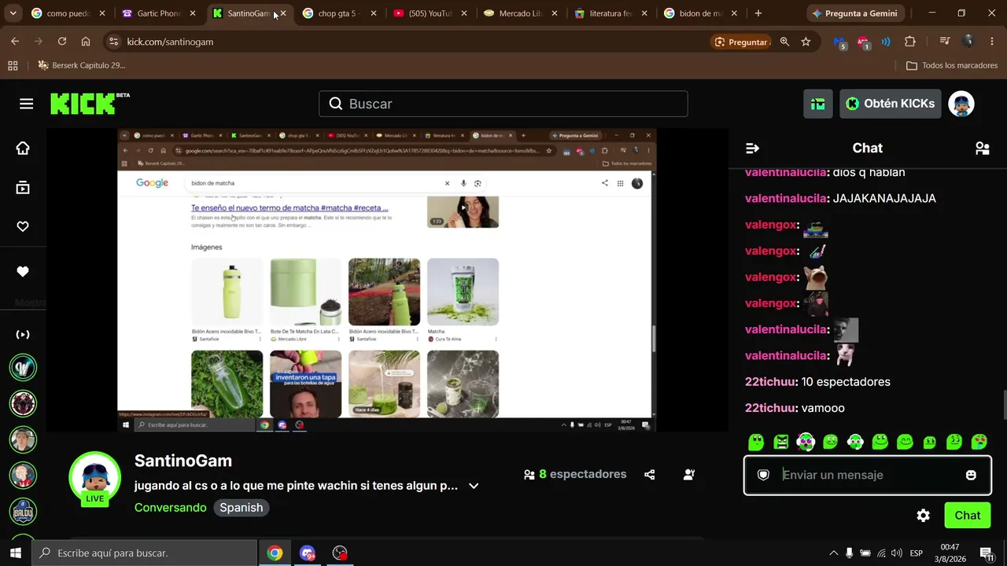Open a new browser tab
This screenshot has height=566, width=1007.
pyautogui.click(x=758, y=13)
